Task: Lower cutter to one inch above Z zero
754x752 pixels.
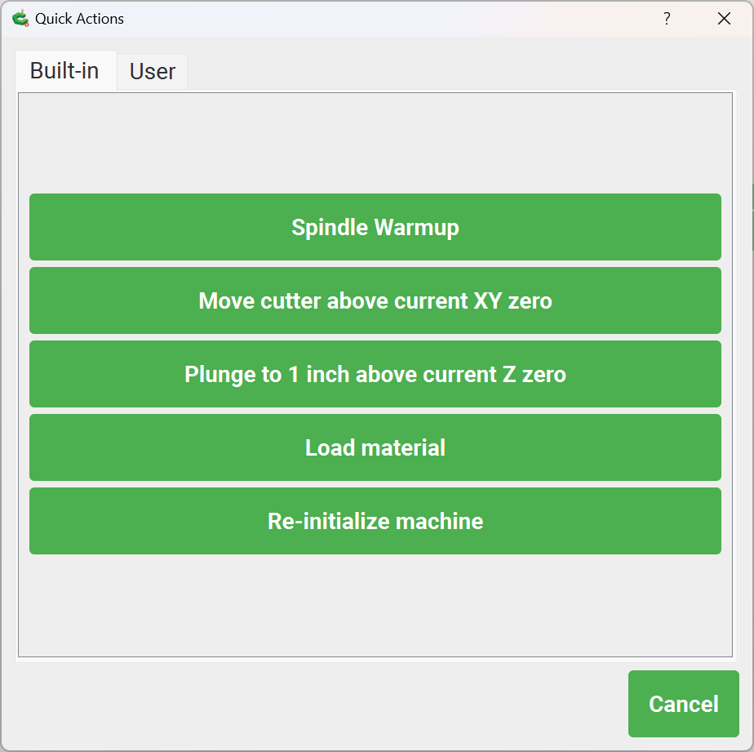Action: 375,374
